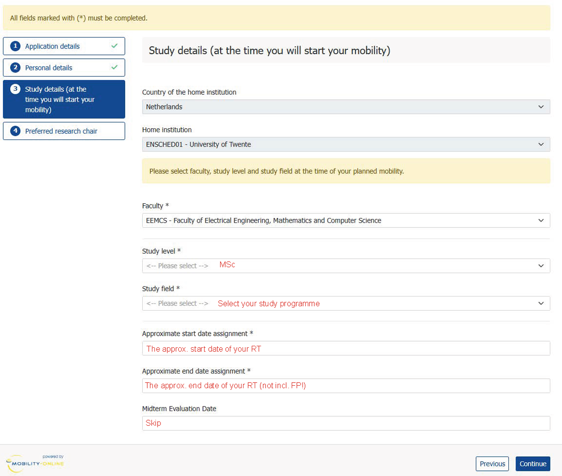Click the chevron arrow of the EEMCS Faculty dropdown
Image resolution: width=562 pixels, height=476 pixels.
point(541,221)
